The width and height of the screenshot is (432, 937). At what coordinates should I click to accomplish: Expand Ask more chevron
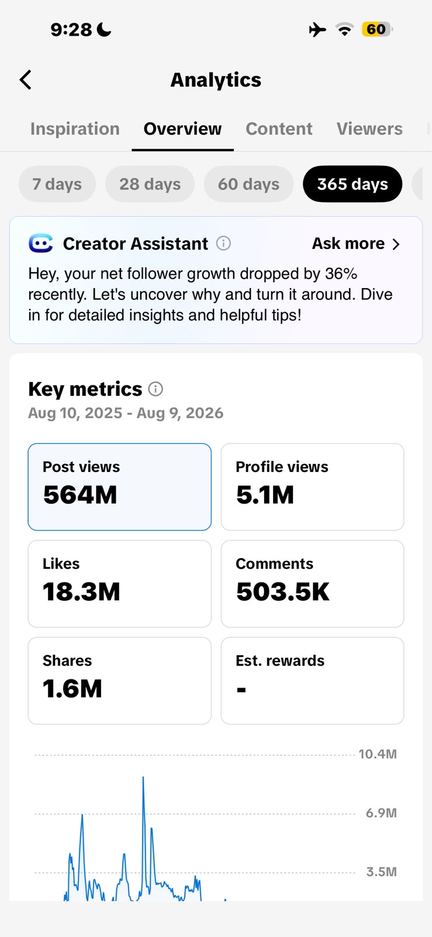pos(396,244)
